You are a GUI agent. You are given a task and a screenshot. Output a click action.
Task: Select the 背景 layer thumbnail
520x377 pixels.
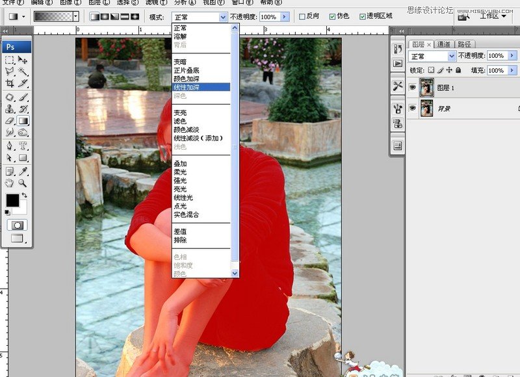[x=427, y=109]
